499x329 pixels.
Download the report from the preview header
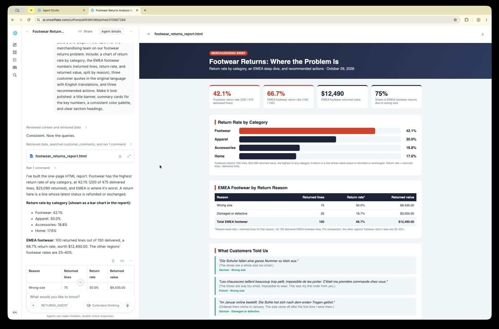point(482,34)
